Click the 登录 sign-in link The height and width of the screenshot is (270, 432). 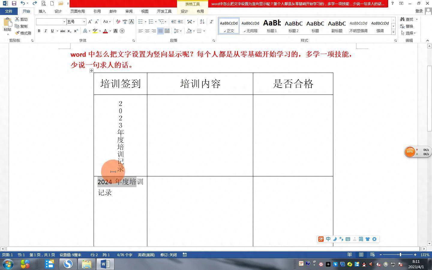coord(419,11)
